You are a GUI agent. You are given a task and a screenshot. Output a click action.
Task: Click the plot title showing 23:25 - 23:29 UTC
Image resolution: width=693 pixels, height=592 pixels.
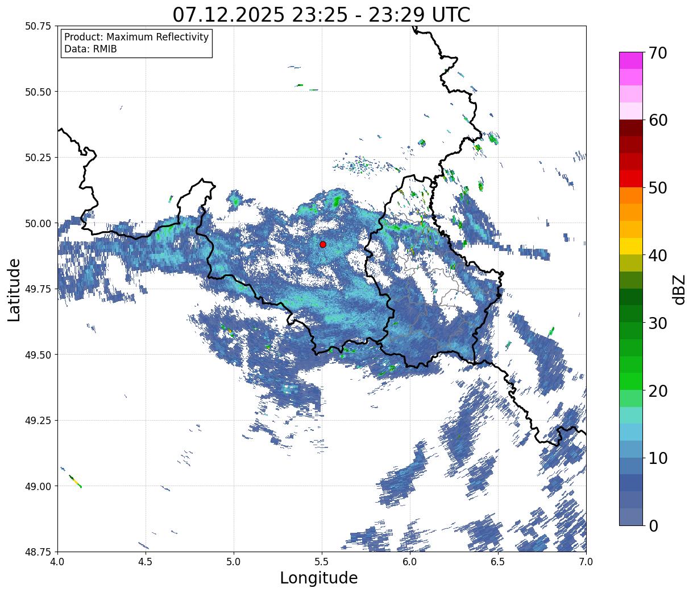click(x=321, y=14)
